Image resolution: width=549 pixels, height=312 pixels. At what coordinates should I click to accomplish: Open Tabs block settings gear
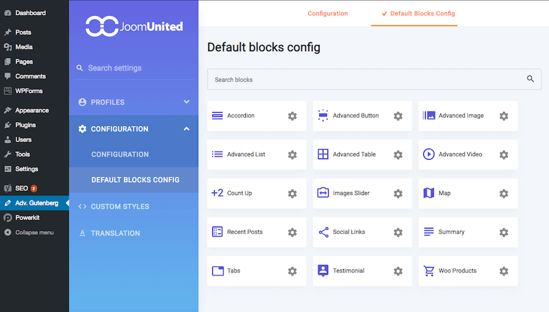point(292,271)
